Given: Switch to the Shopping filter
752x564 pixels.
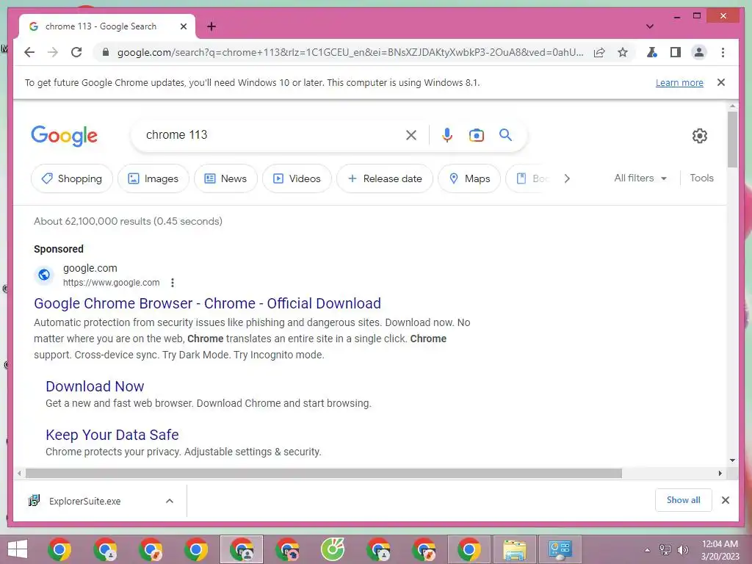Looking at the screenshot, I should pyautogui.click(x=72, y=178).
